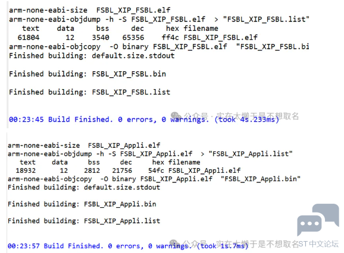
Task: Click the arm-none-eabi-size FSBL_XIP_FSBL.elf line
Action: 89,10
